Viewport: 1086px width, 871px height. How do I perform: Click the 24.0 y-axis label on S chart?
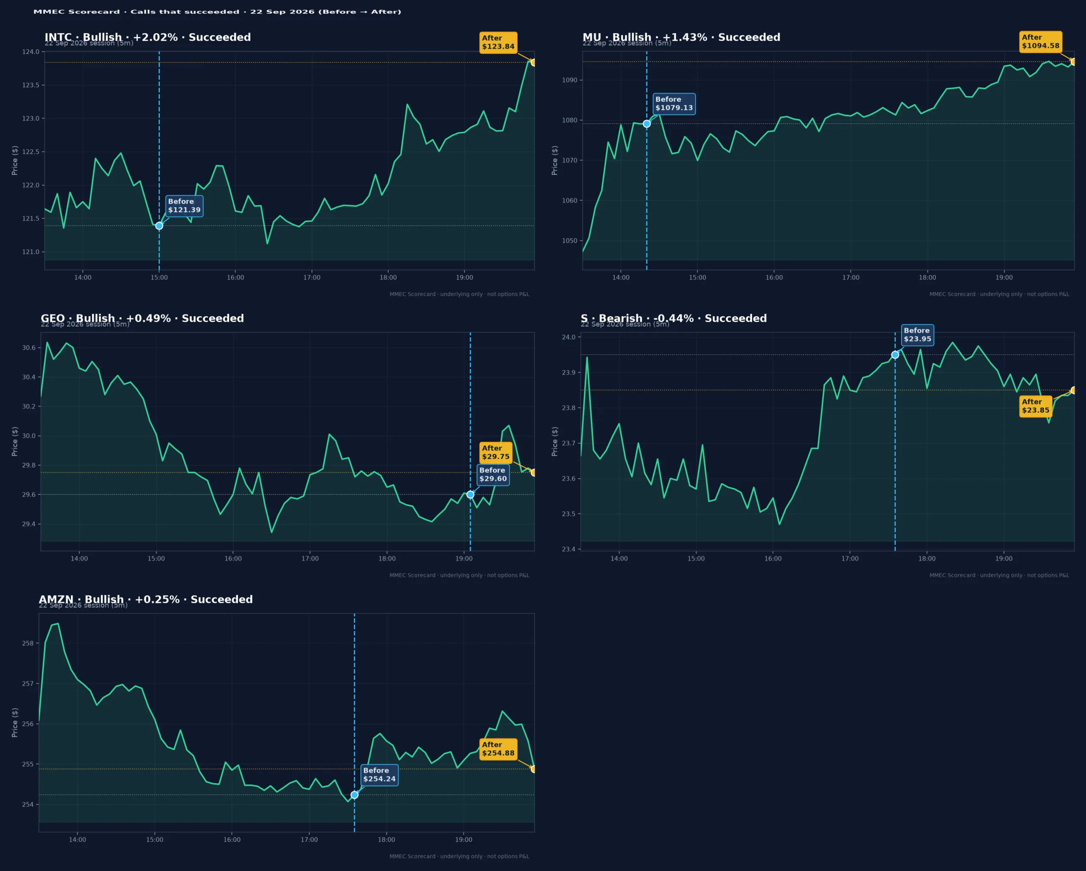(x=569, y=338)
